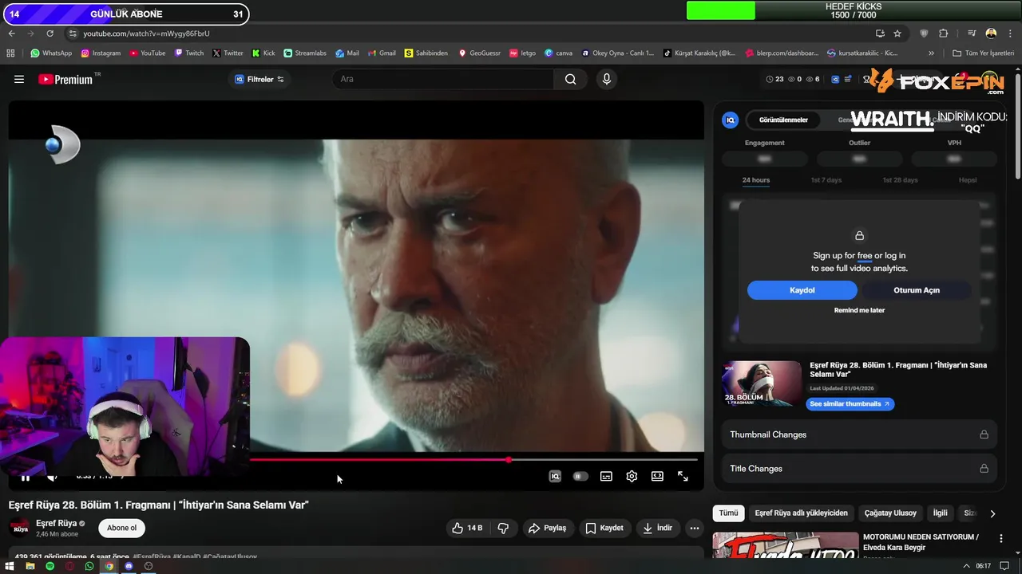Open Spotify from the taskbar
Viewport: 1022px width, 574px height.
click(x=50, y=566)
